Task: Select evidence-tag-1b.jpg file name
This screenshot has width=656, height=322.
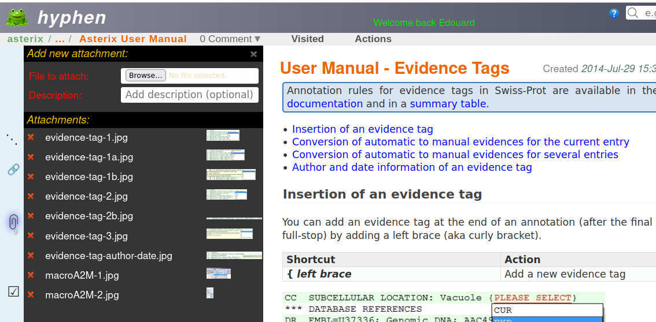Action: (89, 177)
